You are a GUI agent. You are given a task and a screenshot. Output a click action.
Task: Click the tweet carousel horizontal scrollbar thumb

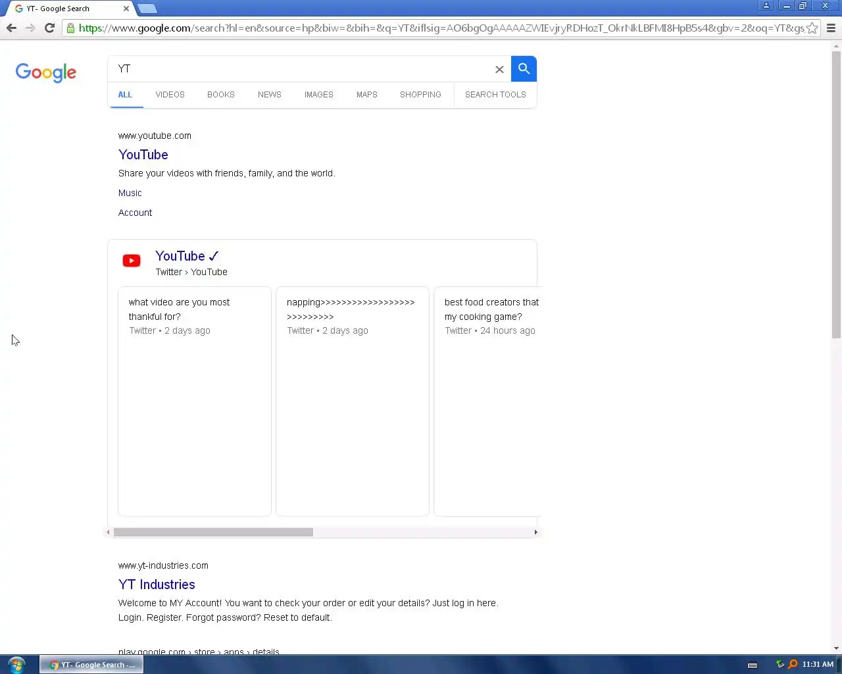[x=213, y=532]
